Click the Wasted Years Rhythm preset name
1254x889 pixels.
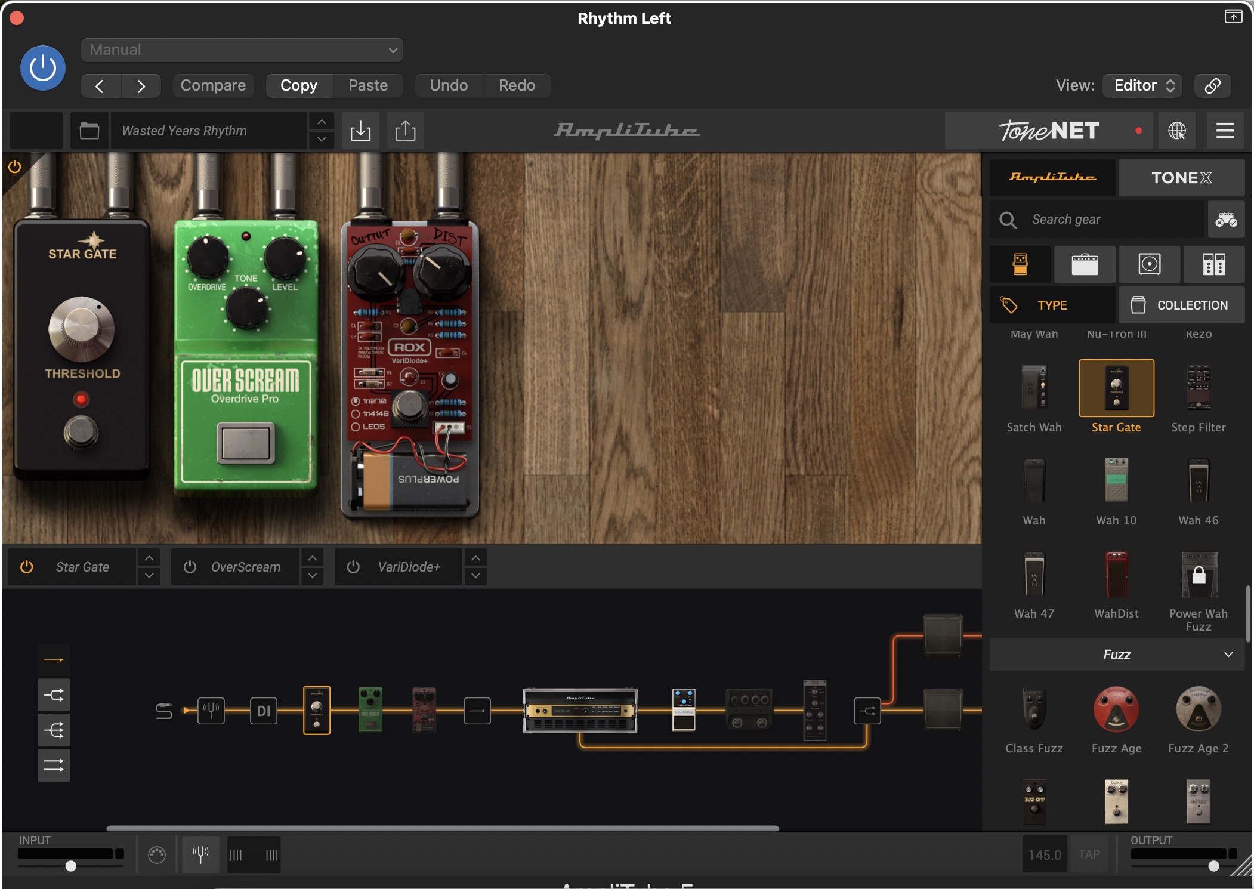coord(209,131)
